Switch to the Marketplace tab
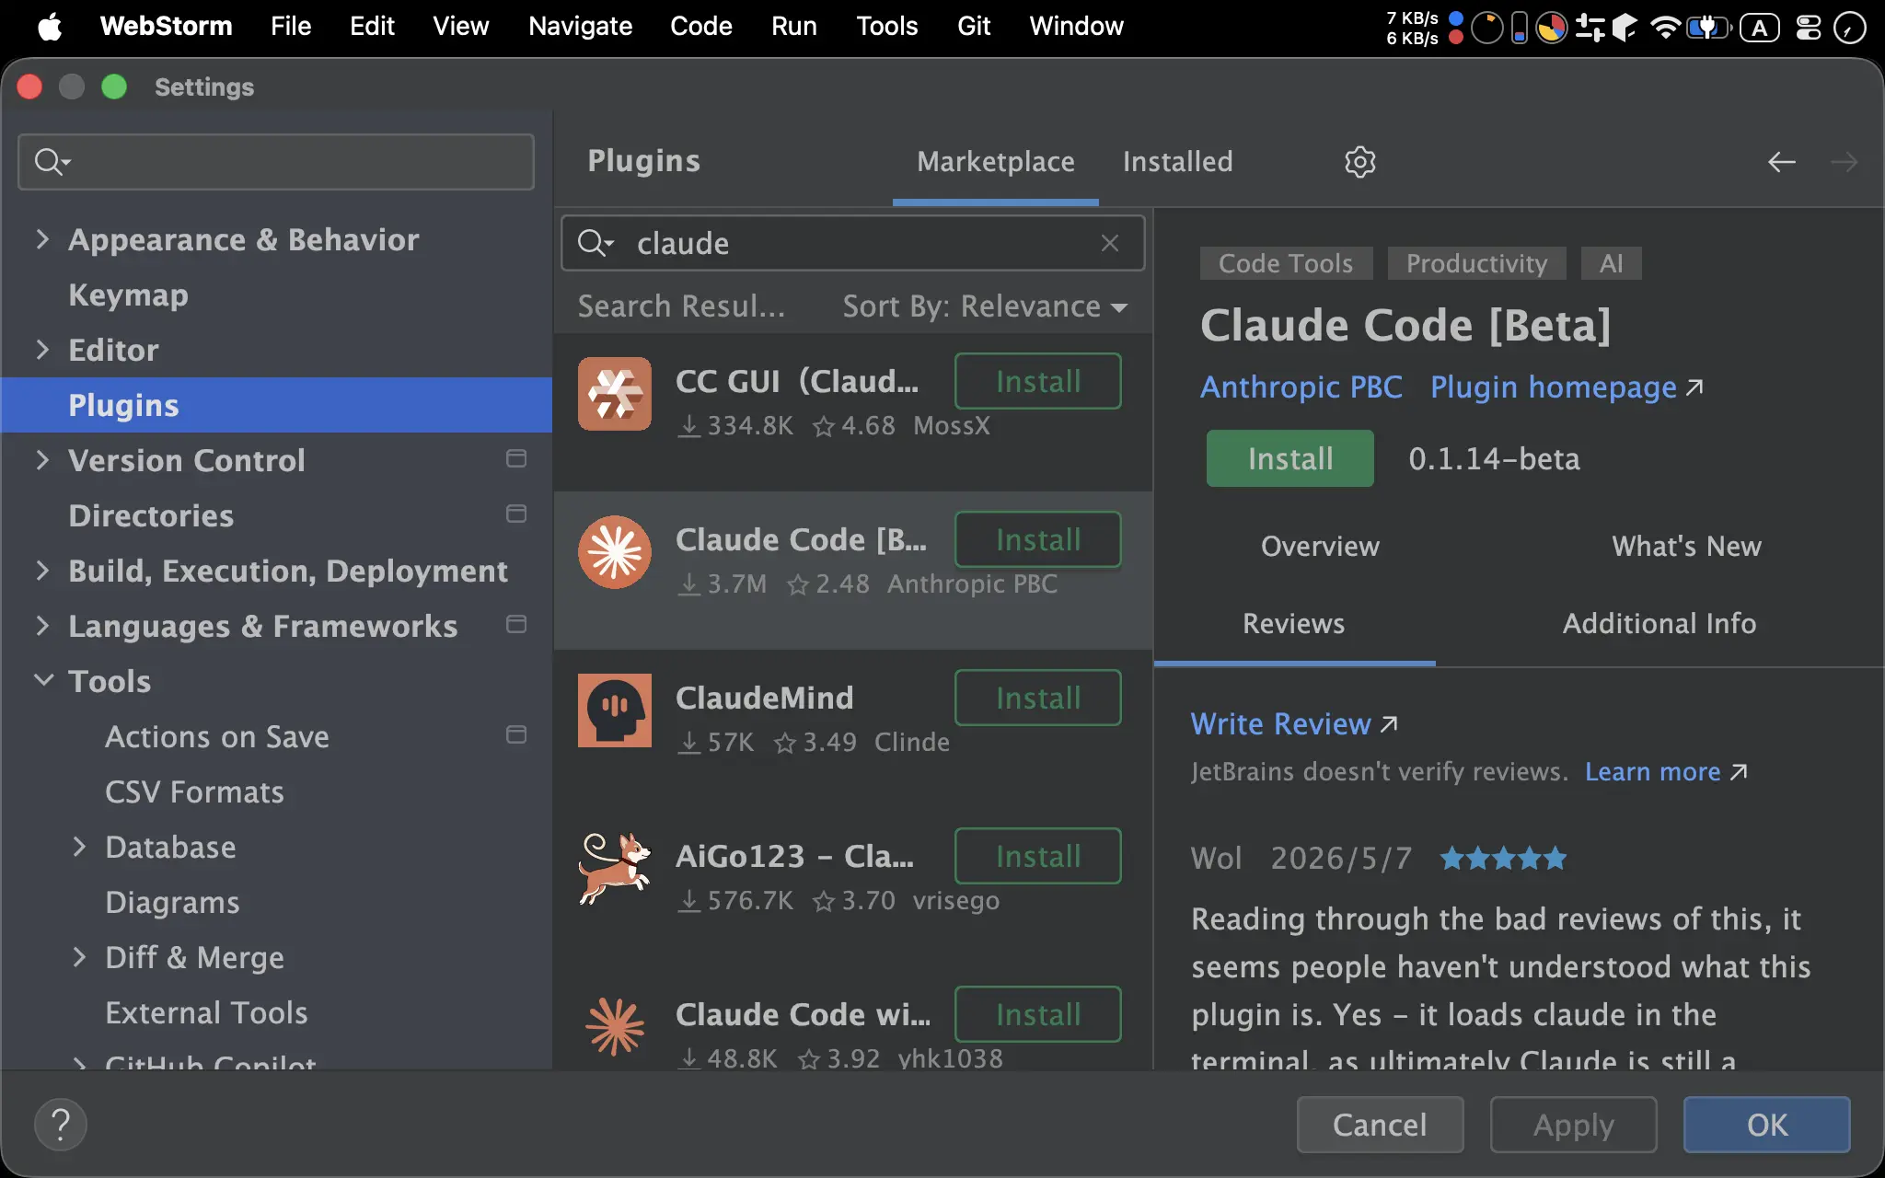 click(x=996, y=162)
